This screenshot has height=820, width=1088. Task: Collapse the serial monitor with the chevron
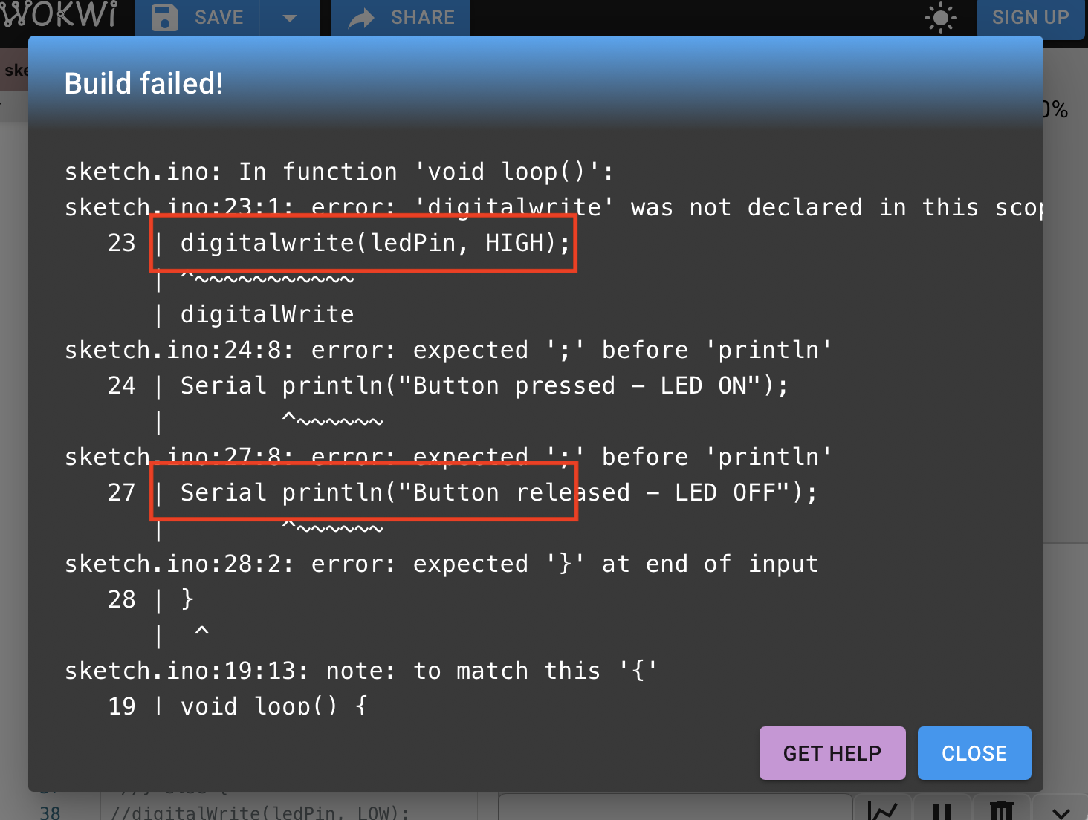(1061, 813)
